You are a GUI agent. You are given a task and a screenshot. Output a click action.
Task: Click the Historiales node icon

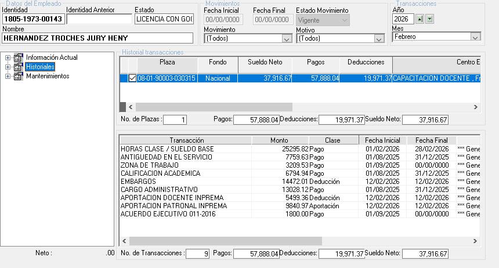(18, 67)
